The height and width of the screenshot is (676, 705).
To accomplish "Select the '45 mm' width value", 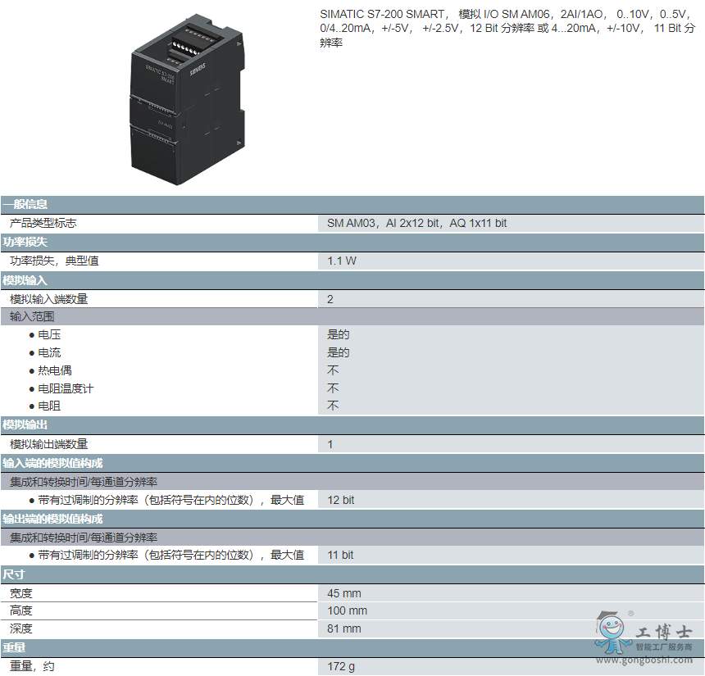I will click(344, 594).
